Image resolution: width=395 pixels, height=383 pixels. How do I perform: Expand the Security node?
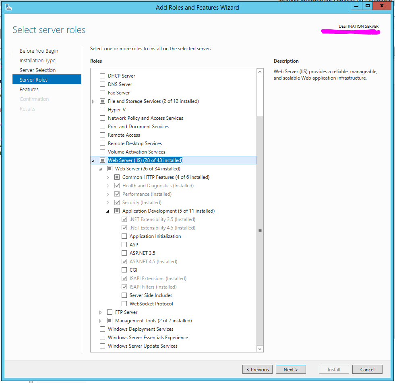click(108, 203)
